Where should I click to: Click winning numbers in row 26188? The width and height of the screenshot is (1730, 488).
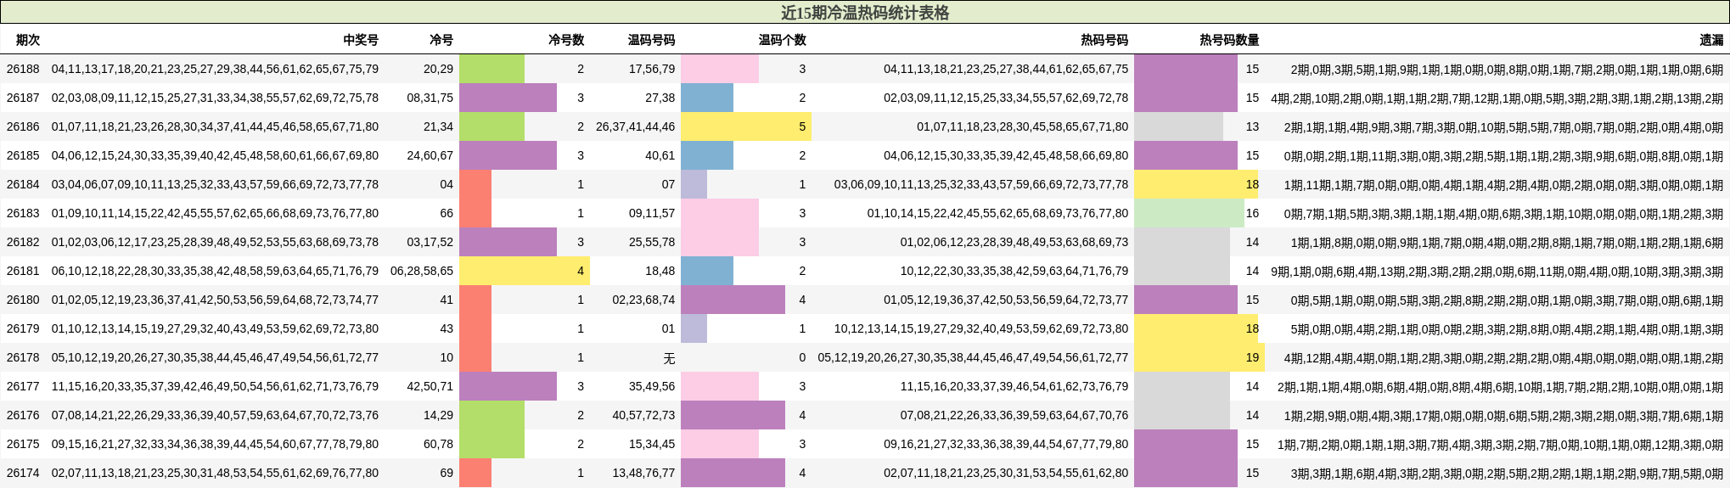point(215,69)
